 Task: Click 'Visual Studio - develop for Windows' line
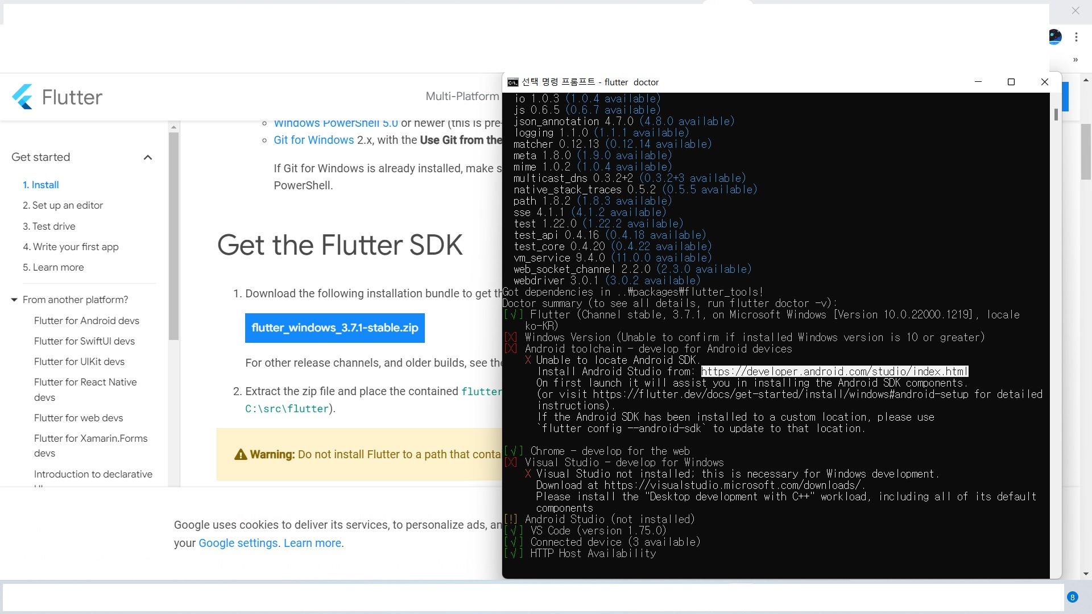[x=614, y=462]
